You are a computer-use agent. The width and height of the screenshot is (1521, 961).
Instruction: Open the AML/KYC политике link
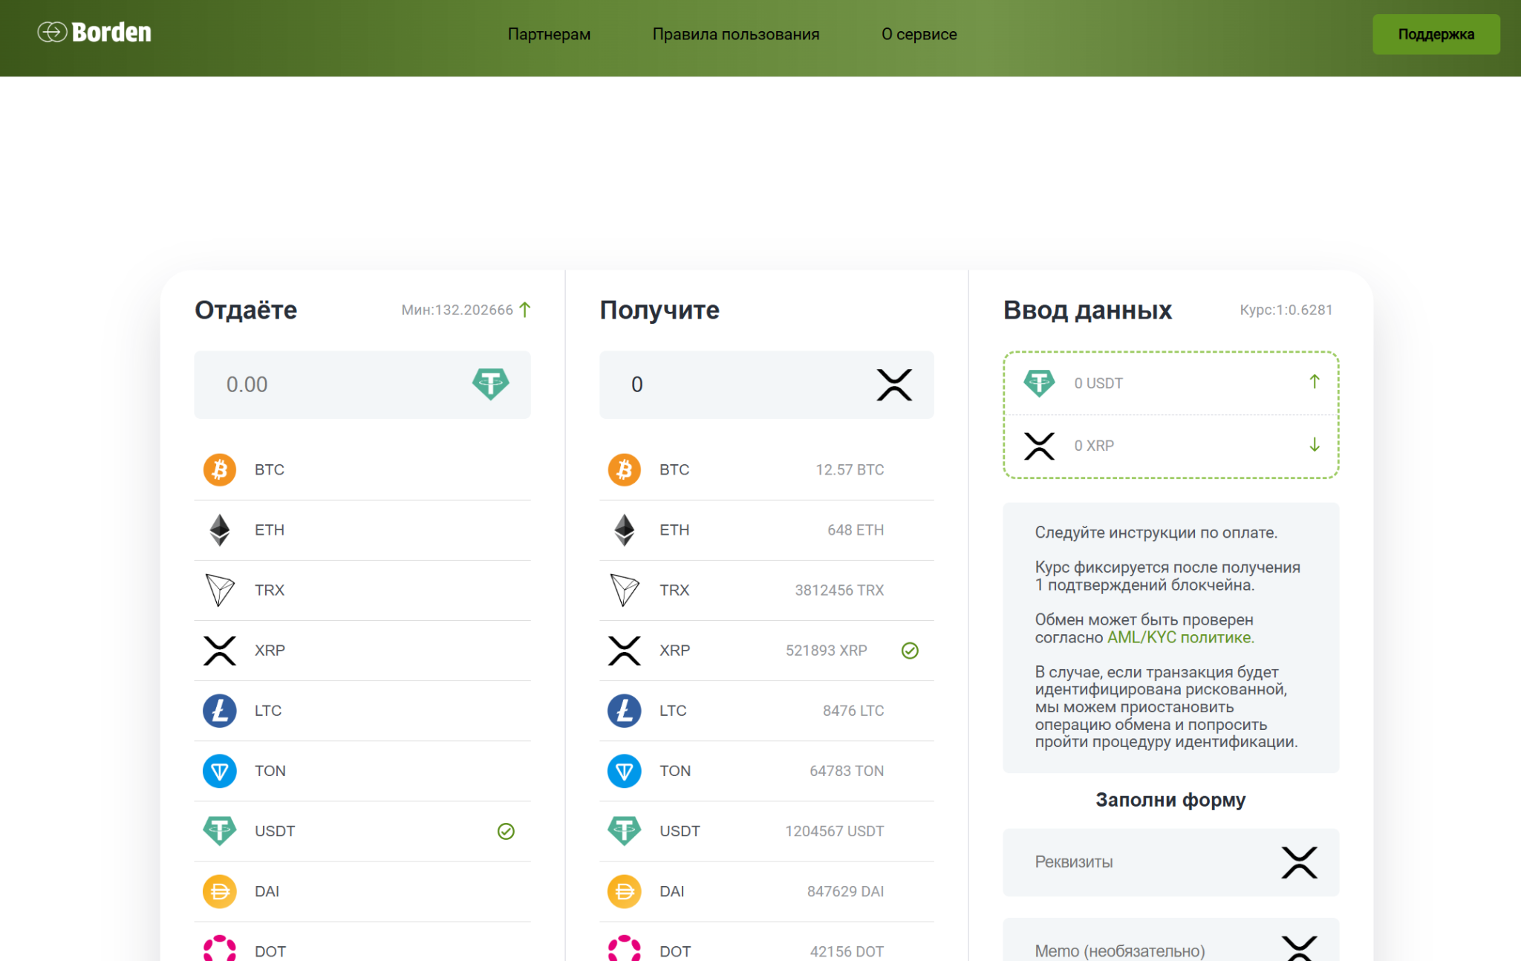coord(1180,637)
